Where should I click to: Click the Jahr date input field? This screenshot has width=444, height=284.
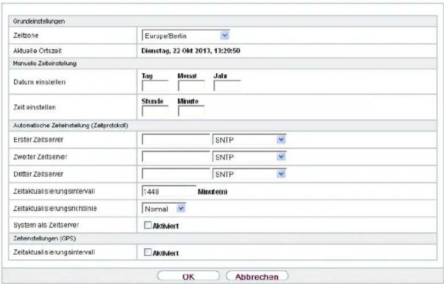click(x=227, y=86)
